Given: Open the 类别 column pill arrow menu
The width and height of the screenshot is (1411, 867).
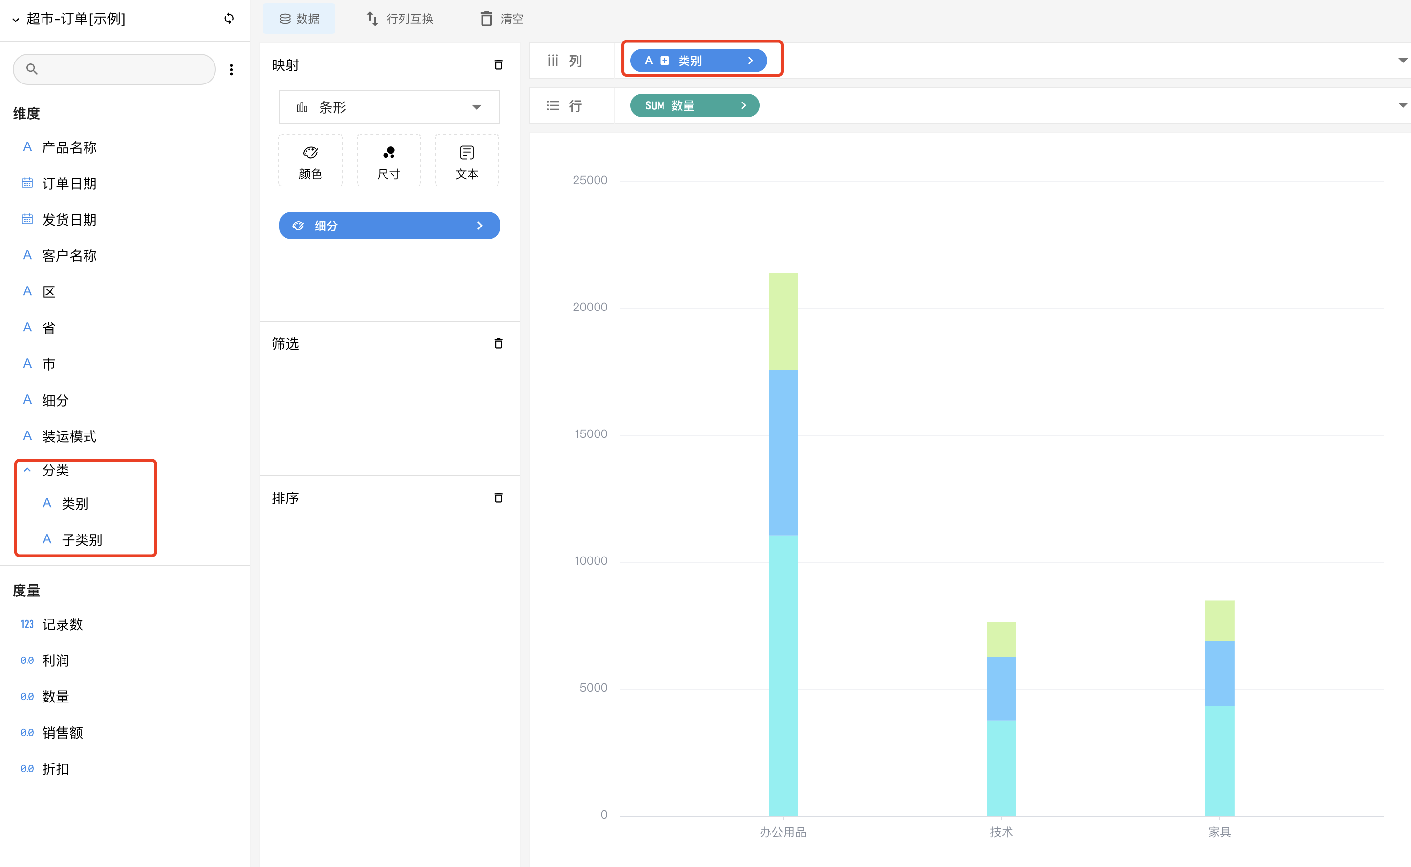Looking at the screenshot, I should (x=750, y=61).
